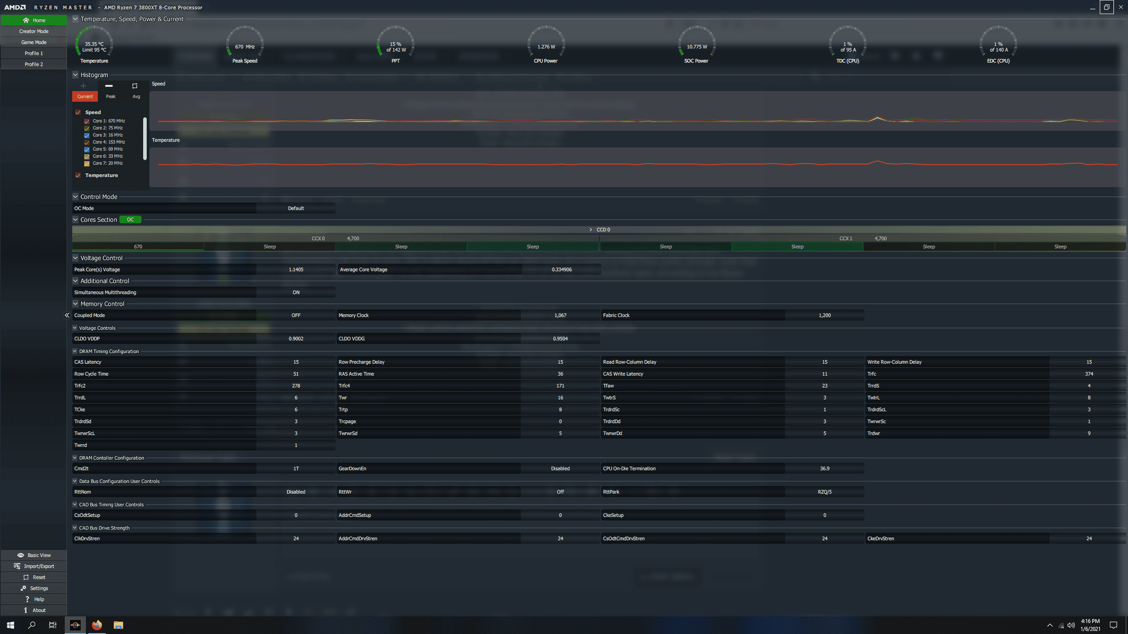Show hidden system tray icons

pos(1049,625)
